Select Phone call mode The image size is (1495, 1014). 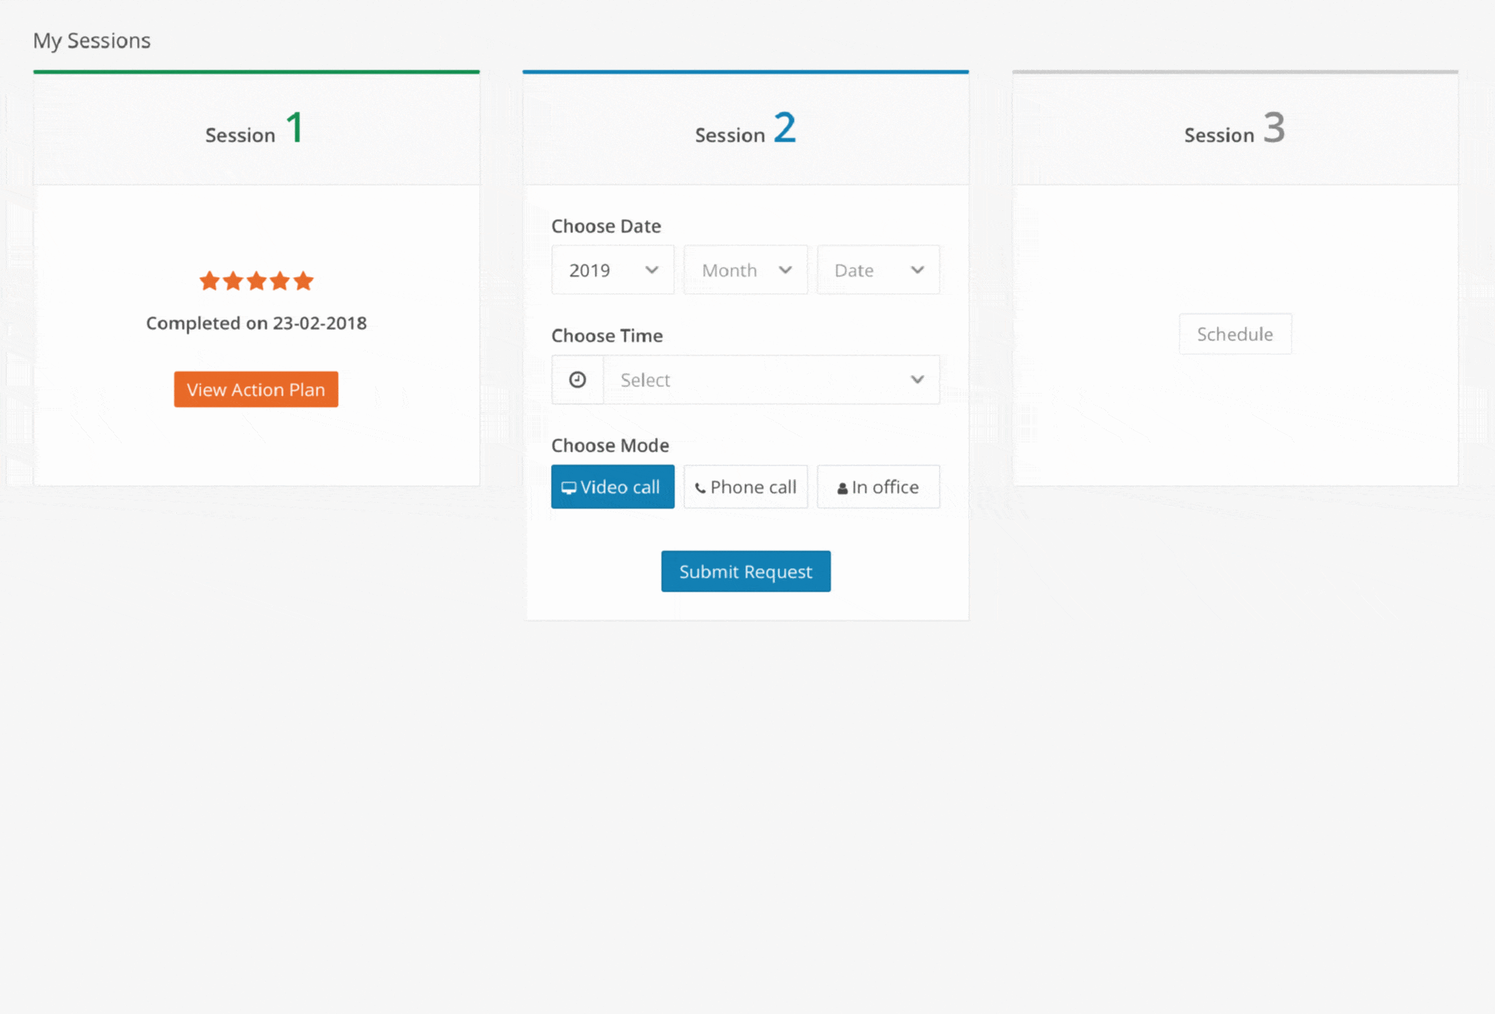click(745, 487)
